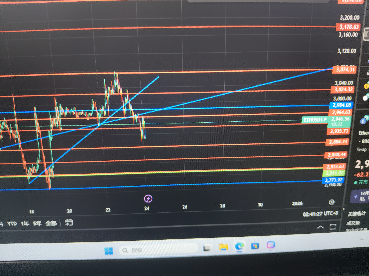Launch Microsoft Store from taskbar
Screen dimensions: 369x276
coord(255,246)
